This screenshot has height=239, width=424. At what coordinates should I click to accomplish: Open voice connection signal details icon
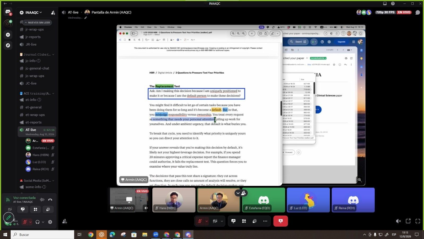[x=8, y=199]
